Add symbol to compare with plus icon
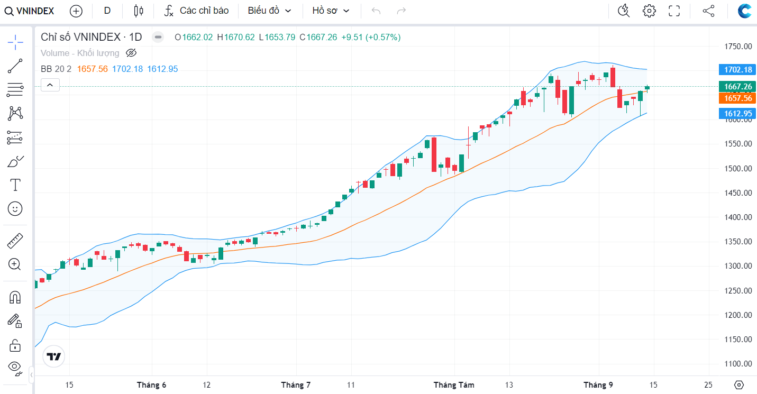This screenshot has width=757, height=394. (x=76, y=11)
